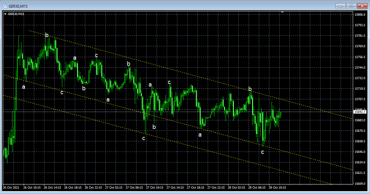Click the 27 Oct 02:15 time label
This screenshot has height=194, width=370.
coord(114,188)
